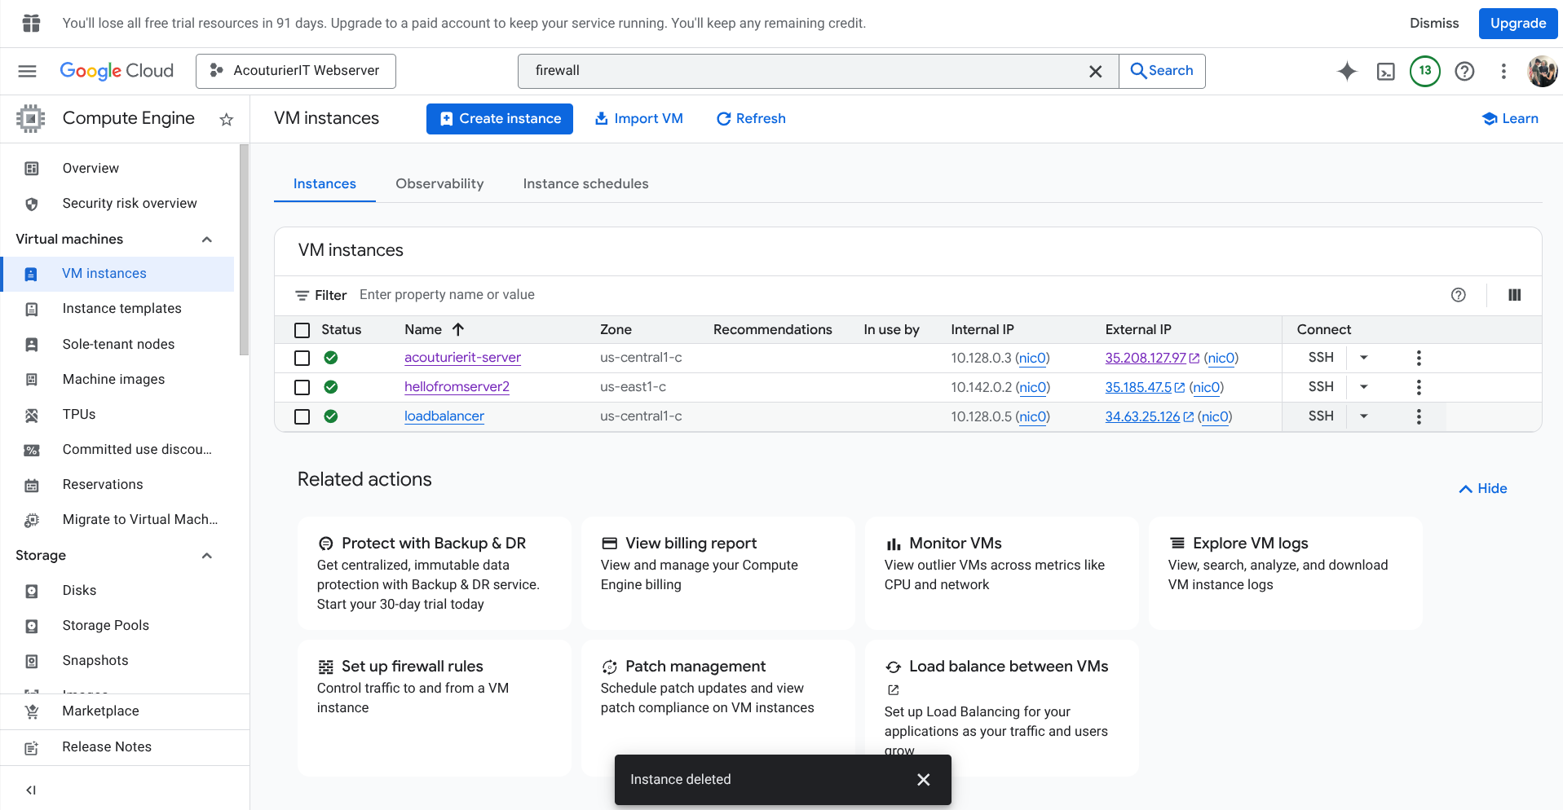Open more actions for loadbalancer row
The height and width of the screenshot is (810, 1563).
point(1419,416)
